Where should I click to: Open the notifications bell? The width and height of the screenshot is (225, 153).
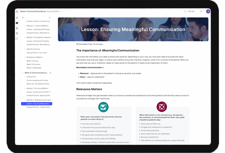[201, 11]
